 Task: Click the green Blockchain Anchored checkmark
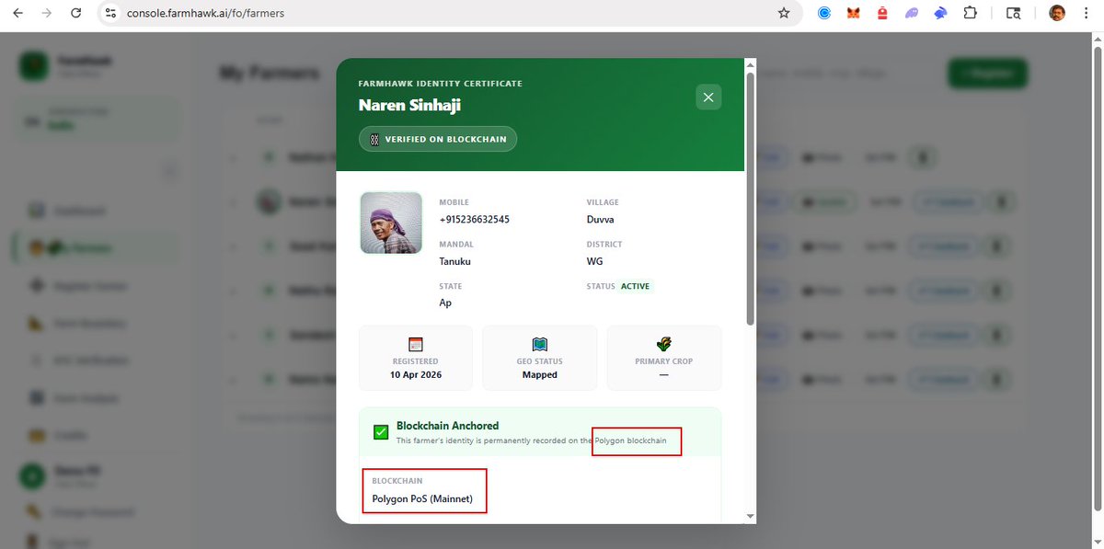380,432
